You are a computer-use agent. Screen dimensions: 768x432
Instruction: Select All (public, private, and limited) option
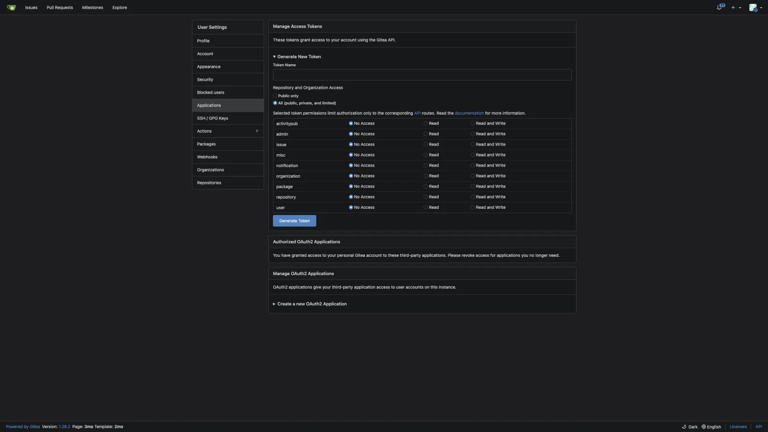[275, 103]
